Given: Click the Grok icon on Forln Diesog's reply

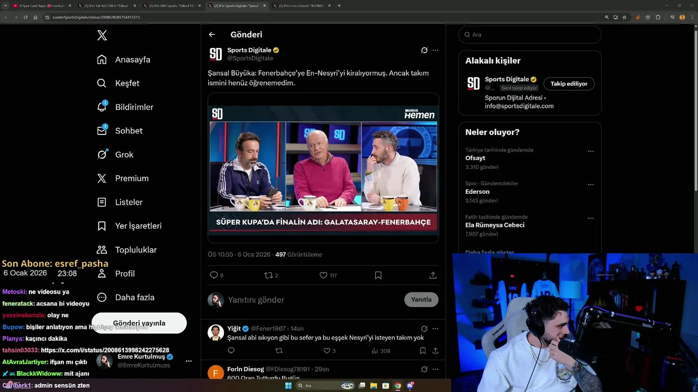Looking at the screenshot, I should 424,369.
